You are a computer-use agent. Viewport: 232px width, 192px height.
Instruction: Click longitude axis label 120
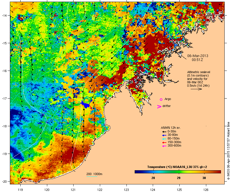[x=47, y=190]
